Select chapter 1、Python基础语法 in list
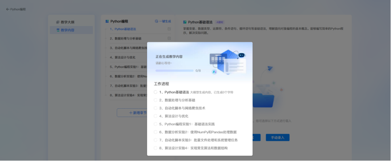The width and height of the screenshot is (391, 161). 123,29
